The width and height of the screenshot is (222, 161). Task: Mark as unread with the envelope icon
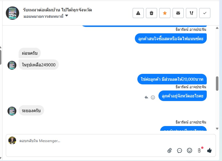coord(178,13)
